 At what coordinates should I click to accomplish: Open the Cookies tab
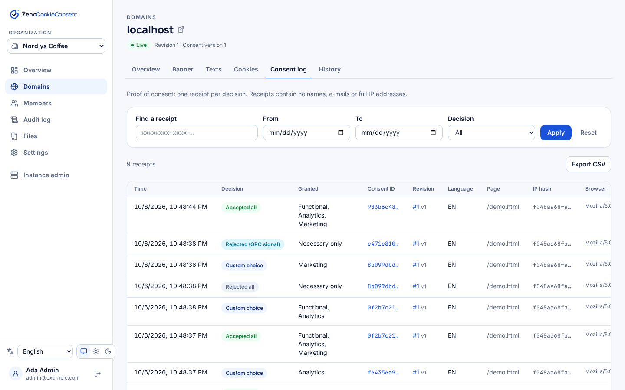(246, 69)
